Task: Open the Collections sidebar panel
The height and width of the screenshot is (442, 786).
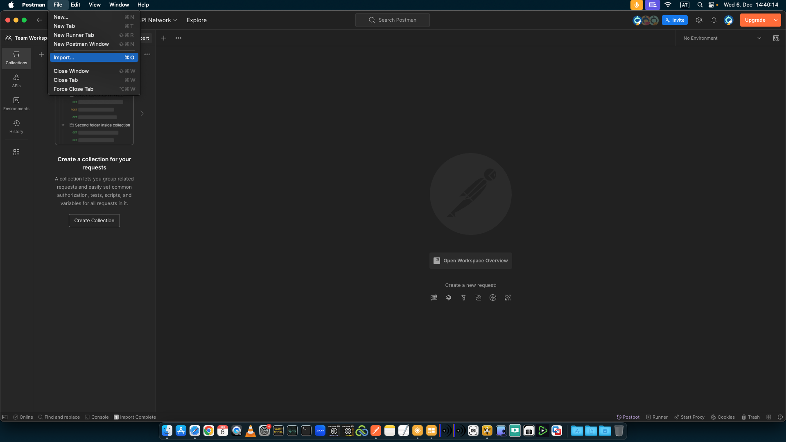Action: (x=16, y=58)
